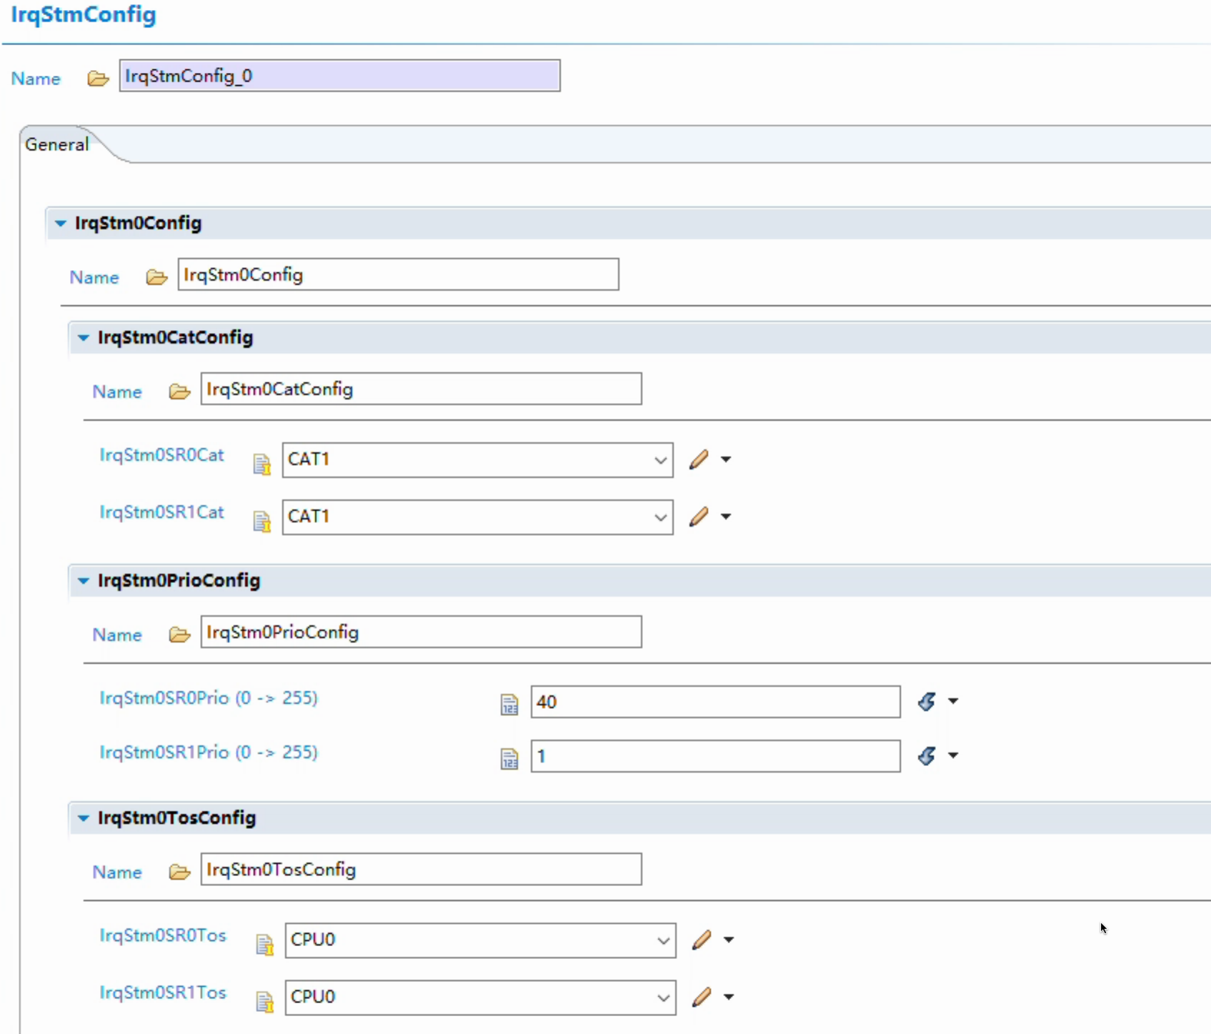Select the General tab
This screenshot has width=1211, height=1034.
coord(57,144)
